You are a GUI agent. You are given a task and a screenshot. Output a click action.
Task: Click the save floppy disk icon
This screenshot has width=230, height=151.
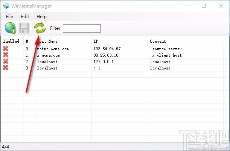[x=24, y=28]
